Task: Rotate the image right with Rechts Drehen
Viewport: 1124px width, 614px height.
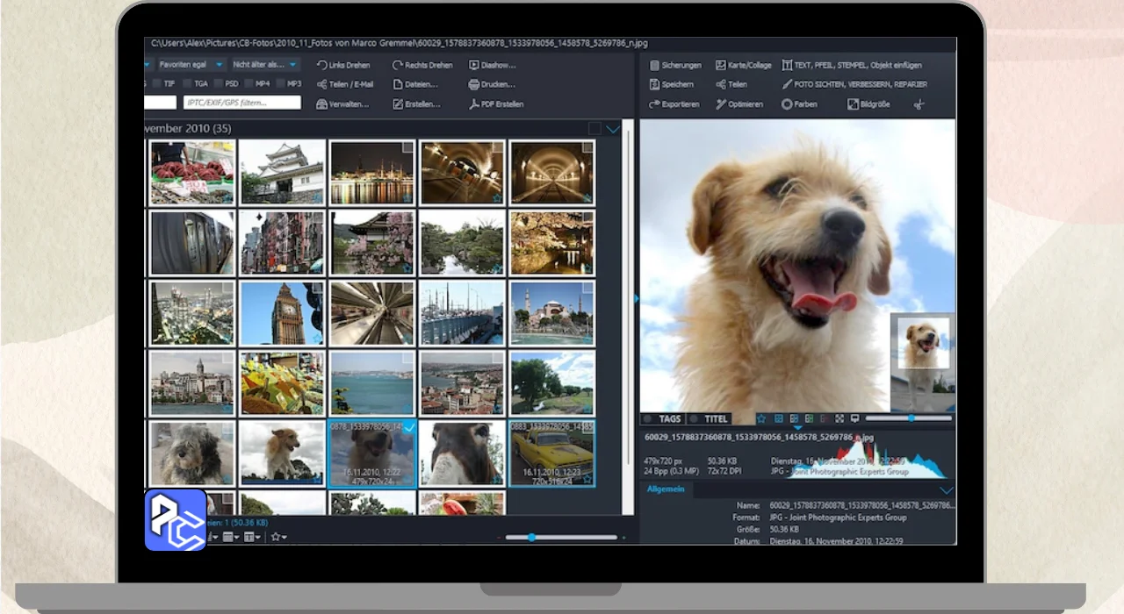Action: pyautogui.click(x=422, y=65)
